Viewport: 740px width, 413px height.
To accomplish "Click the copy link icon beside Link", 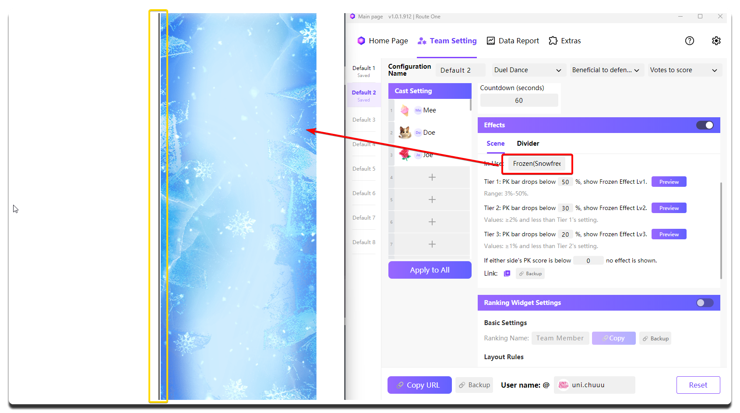I will pos(507,273).
